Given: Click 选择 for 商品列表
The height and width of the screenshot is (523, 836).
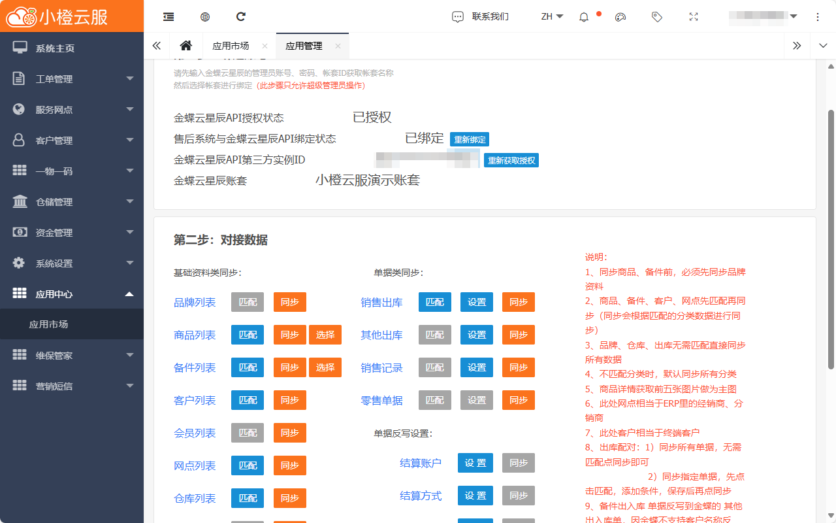Looking at the screenshot, I should click(325, 335).
